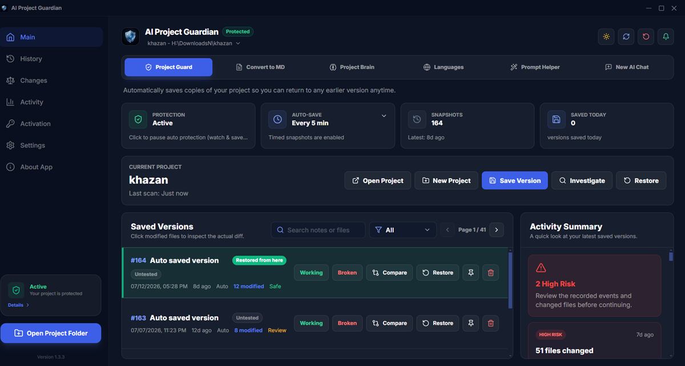This screenshot has width=685, height=366.
Task: Delete version #163 with trash icon
Action: coord(491,323)
